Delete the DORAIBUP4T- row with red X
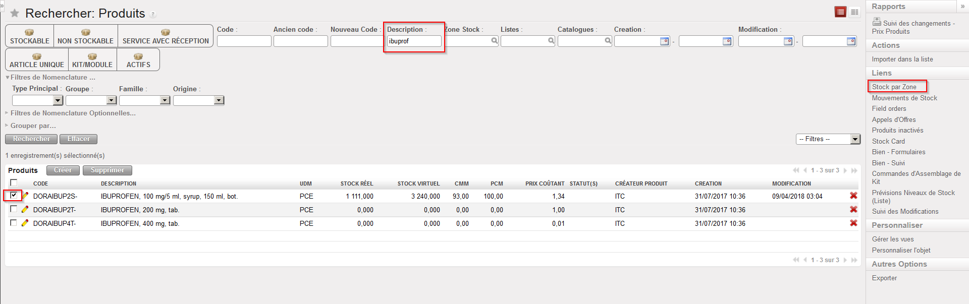969x304 pixels. point(853,223)
